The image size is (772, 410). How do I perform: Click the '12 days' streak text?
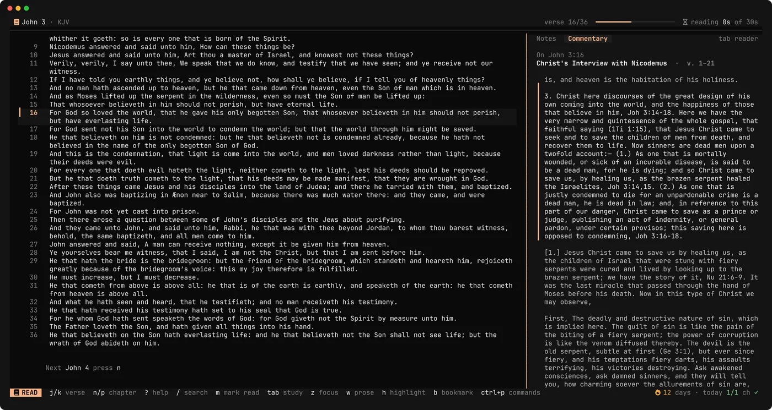click(x=677, y=392)
